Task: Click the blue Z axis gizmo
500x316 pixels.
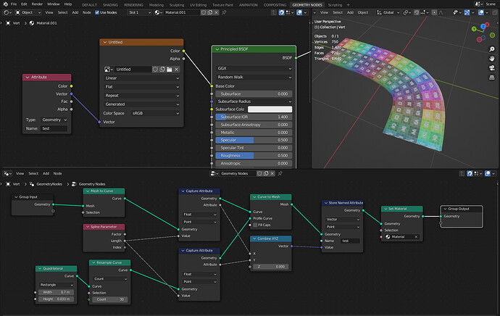Action: click(483, 26)
